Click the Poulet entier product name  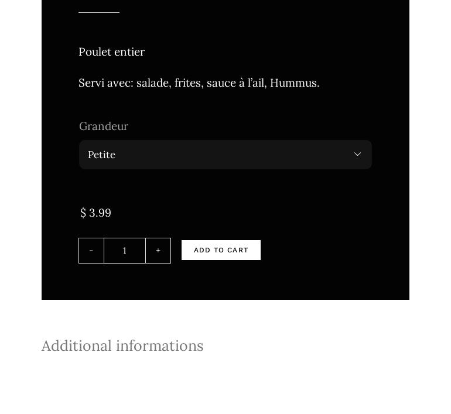pyautogui.click(x=111, y=52)
